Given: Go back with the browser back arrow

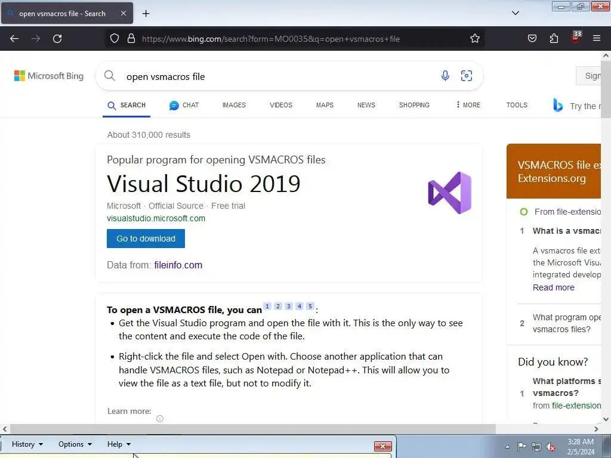Looking at the screenshot, I should (14, 39).
